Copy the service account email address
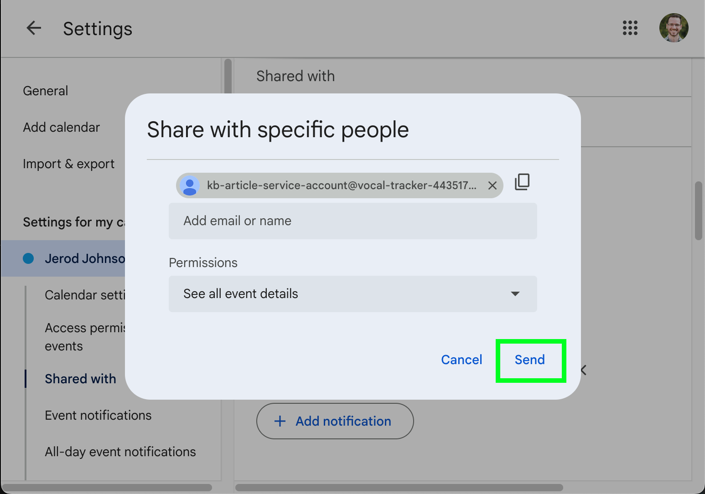Screen dimensions: 705x494 522,182
